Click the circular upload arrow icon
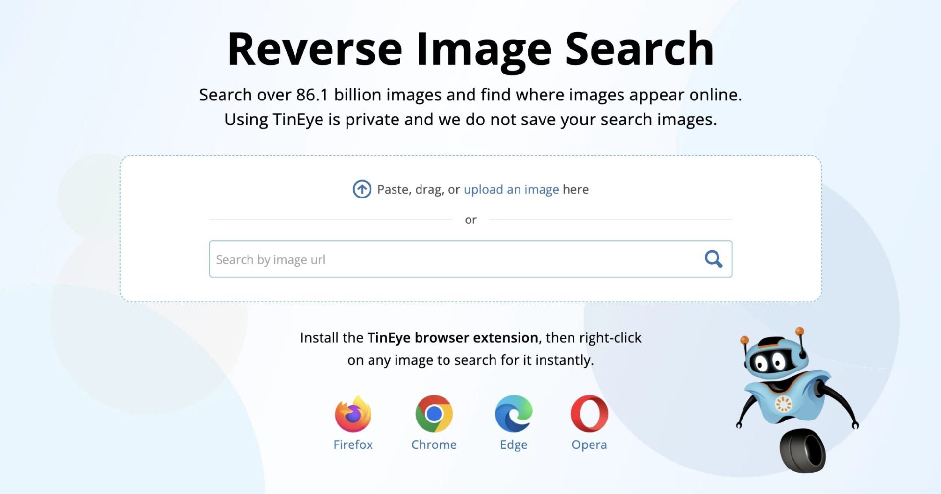The height and width of the screenshot is (494, 941). point(362,189)
